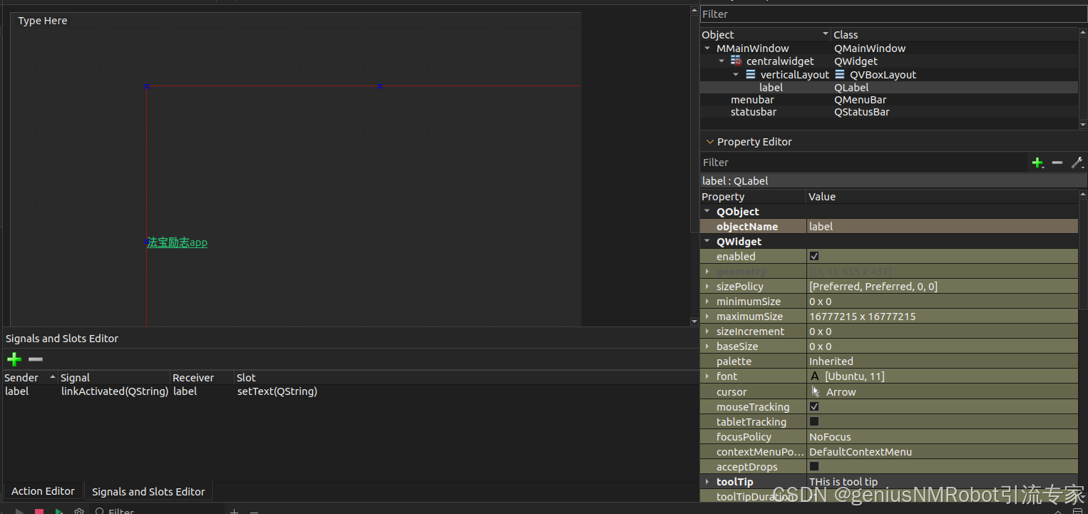The width and height of the screenshot is (1088, 514).
Task: Click the gear icon in the bottom toolbar
Action: pos(78,510)
